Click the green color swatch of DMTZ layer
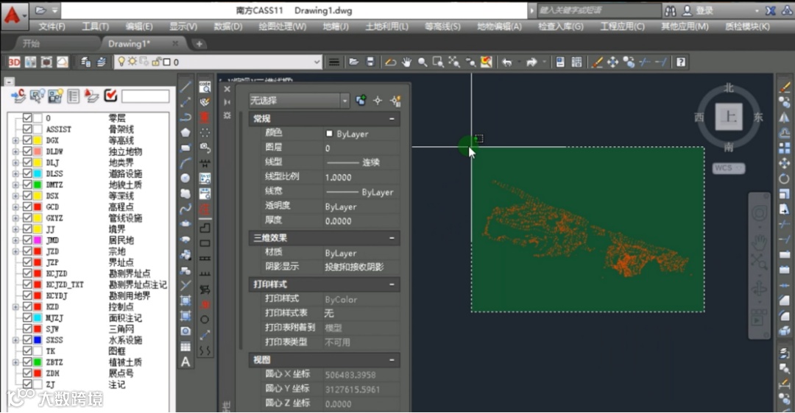This screenshot has height=413, width=795. [x=38, y=184]
